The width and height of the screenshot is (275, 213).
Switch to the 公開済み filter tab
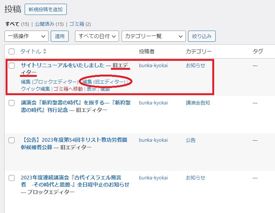pyautogui.click(x=44, y=24)
